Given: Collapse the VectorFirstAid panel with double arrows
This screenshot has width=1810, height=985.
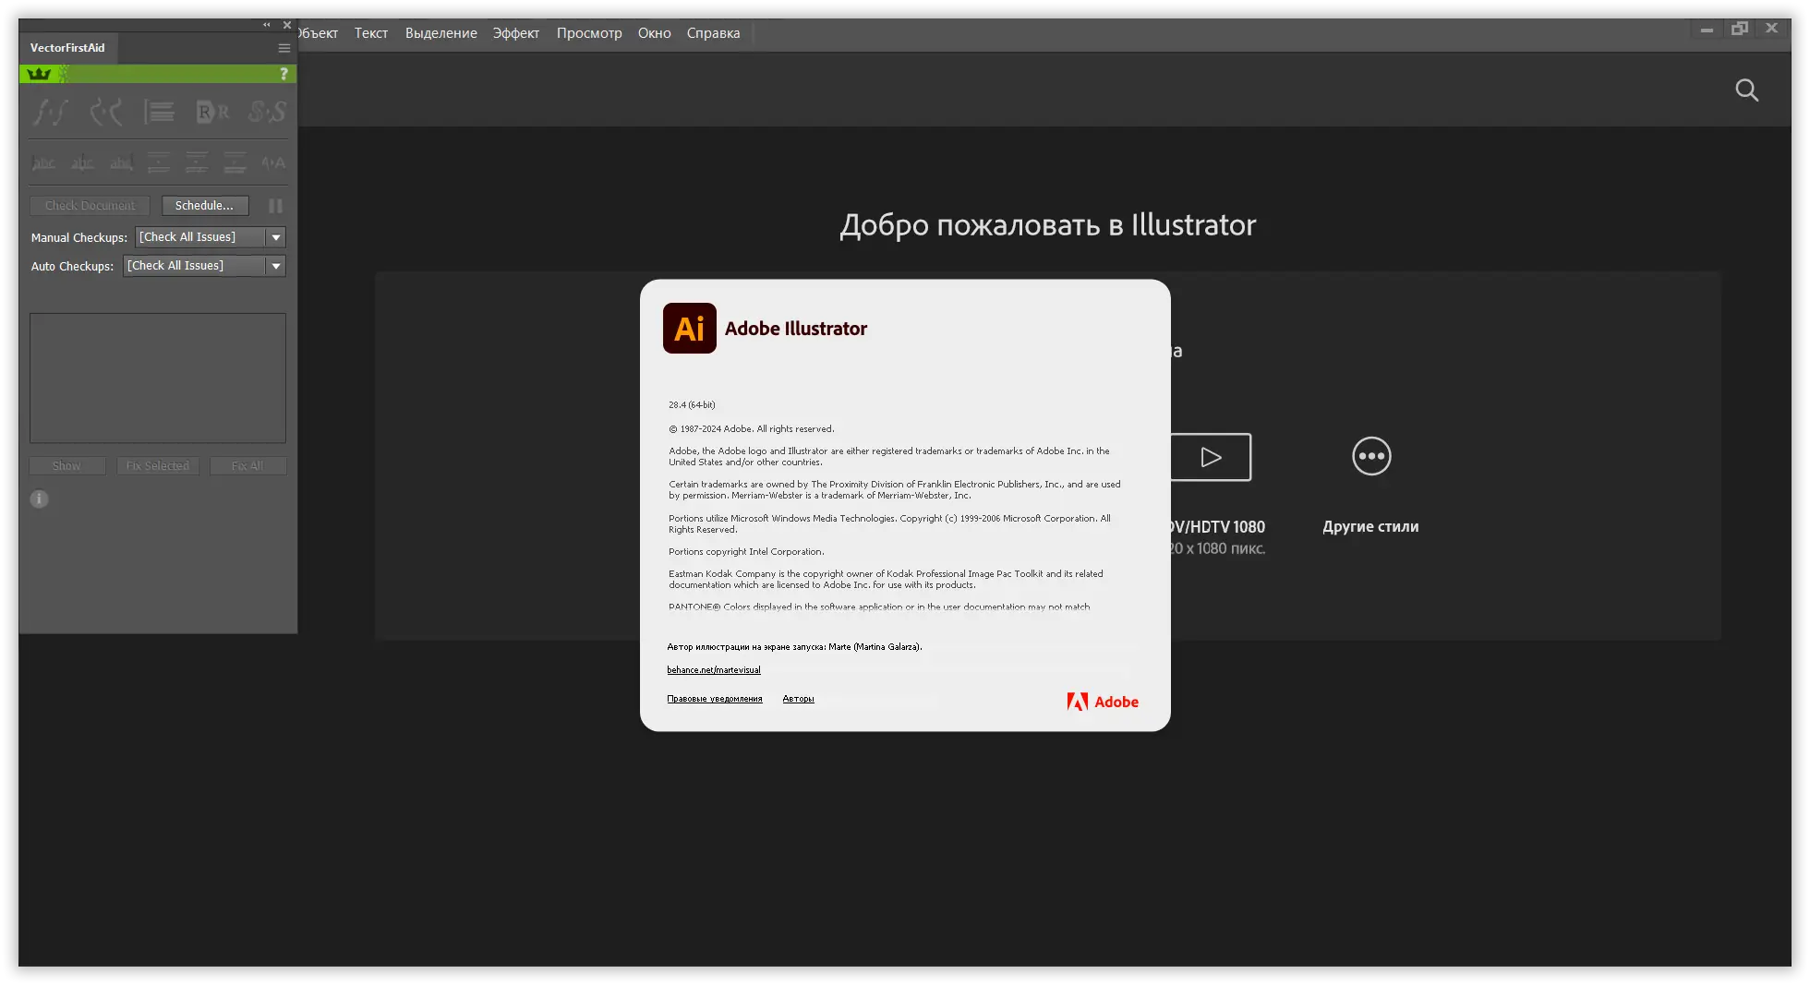Looking at the screenshot, I should [267, 25].
